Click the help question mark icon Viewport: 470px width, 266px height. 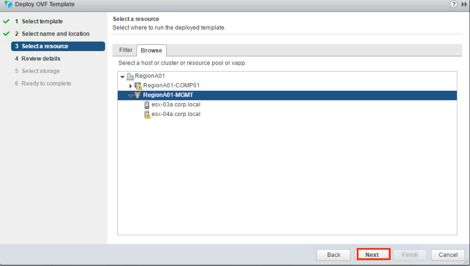pos(453,4)
